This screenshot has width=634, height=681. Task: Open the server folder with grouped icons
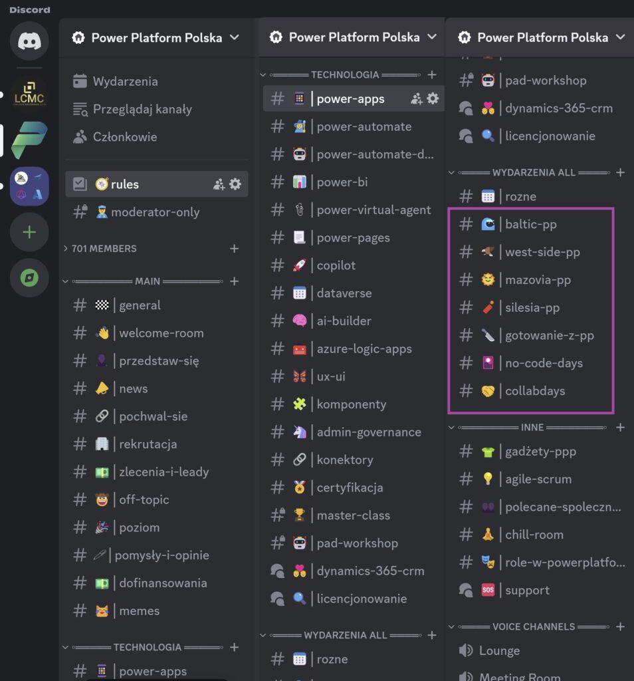pyautogui.click(x=29, y=186)
